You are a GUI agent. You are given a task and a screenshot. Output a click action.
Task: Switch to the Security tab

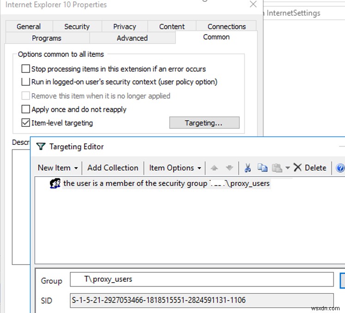77,27
